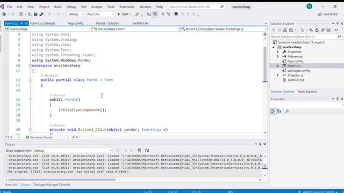
Task: Expand the Program.cs node in Solution Explorer
Action: [278, 75]
